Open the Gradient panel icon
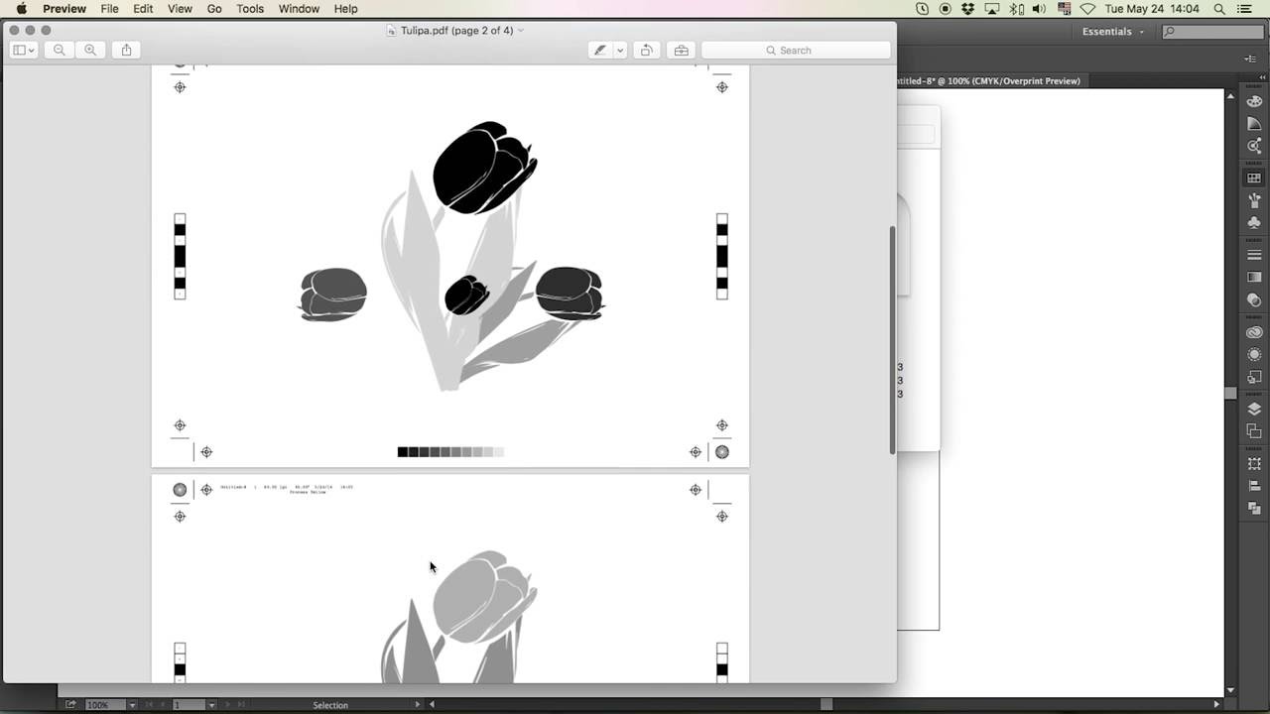Image resolution: width=1270 pixels, height=714 pixels. 1254,278
